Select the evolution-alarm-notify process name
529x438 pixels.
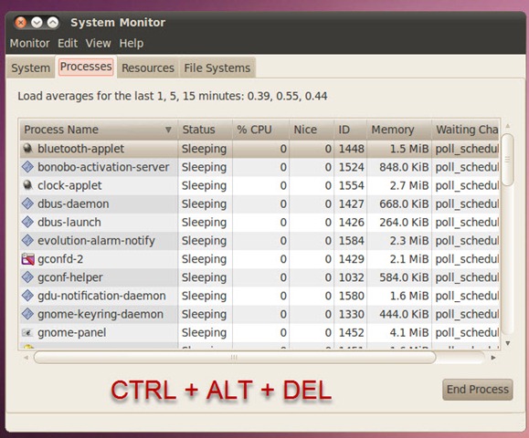click(x=96, y=241)
